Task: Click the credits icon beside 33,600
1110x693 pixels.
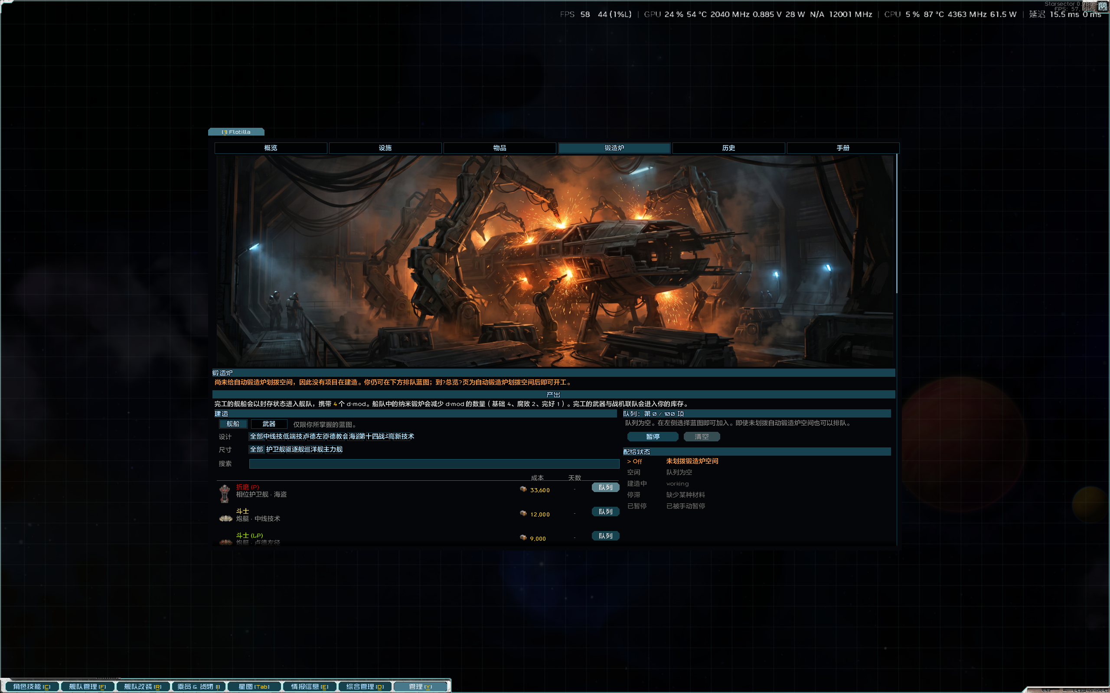Action: tap(523, 489)
